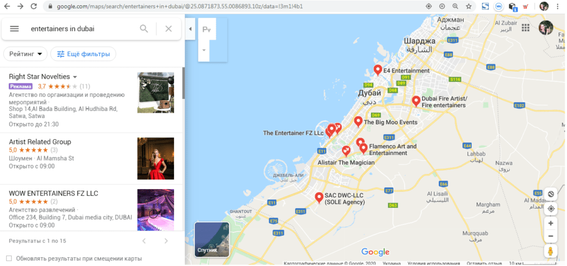Clear the search with X icon
The height and width of the screenshot is (266, 567).
point(168,29)
